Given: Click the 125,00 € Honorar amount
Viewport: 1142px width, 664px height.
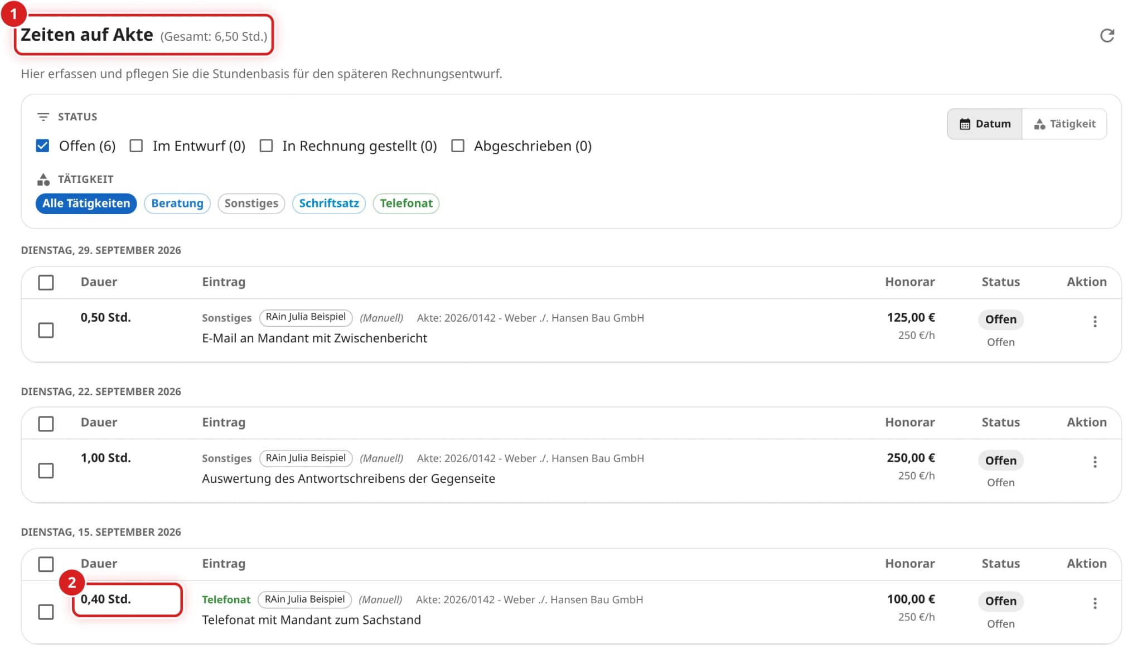Looking at the screenshot, I should click(911, 317).
